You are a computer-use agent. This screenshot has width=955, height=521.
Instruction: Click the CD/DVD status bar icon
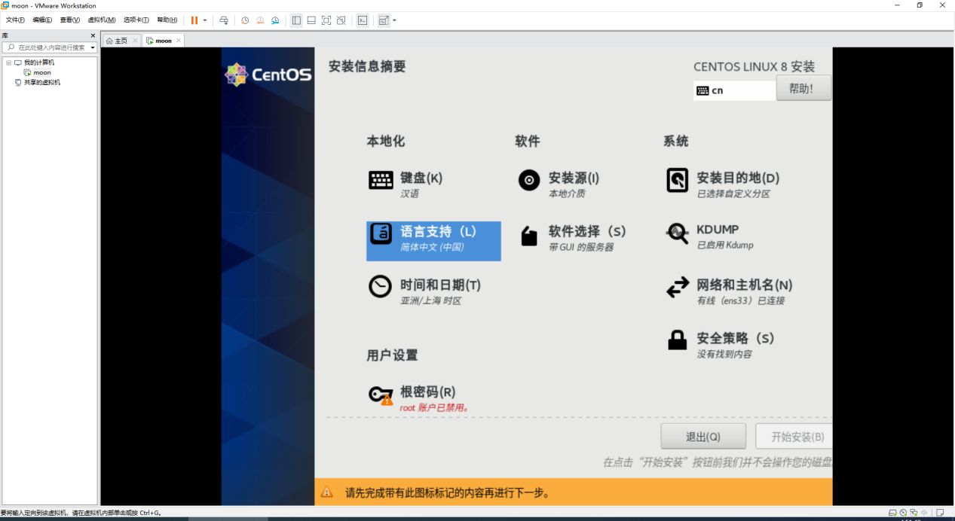pyautogui.click(x=903, y=513)
